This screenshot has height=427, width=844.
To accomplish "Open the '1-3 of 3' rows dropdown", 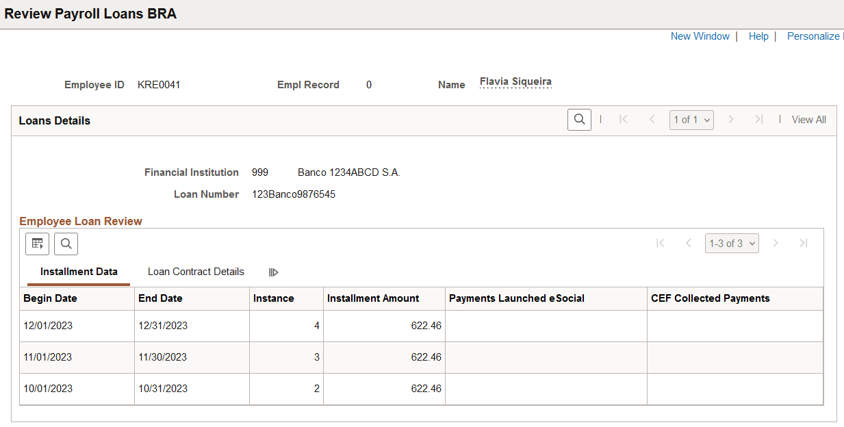I will click(x=732, y=243).
